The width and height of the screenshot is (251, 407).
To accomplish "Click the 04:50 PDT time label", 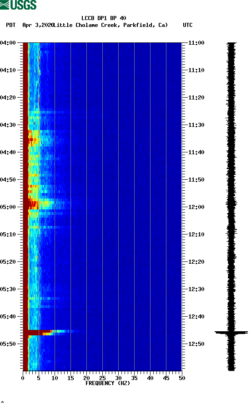I will 8,180.
